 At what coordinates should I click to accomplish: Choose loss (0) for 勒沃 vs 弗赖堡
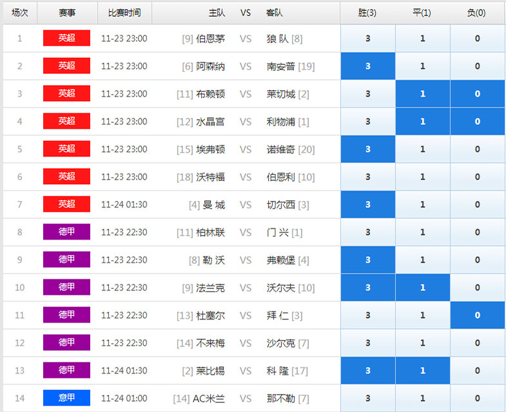pos(478,260)
